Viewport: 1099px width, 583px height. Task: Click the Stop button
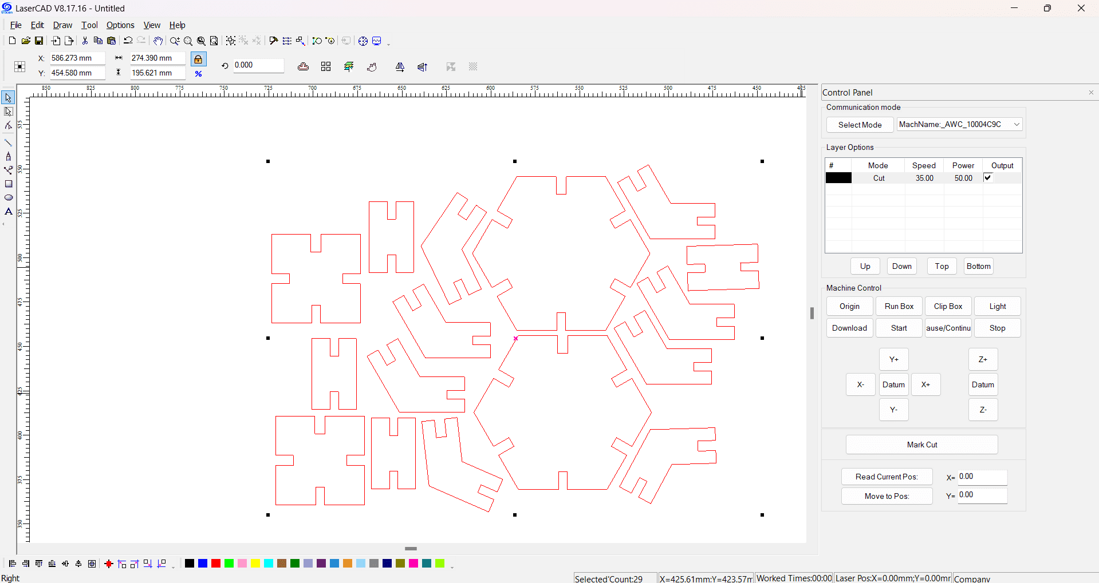coord(997,328)
